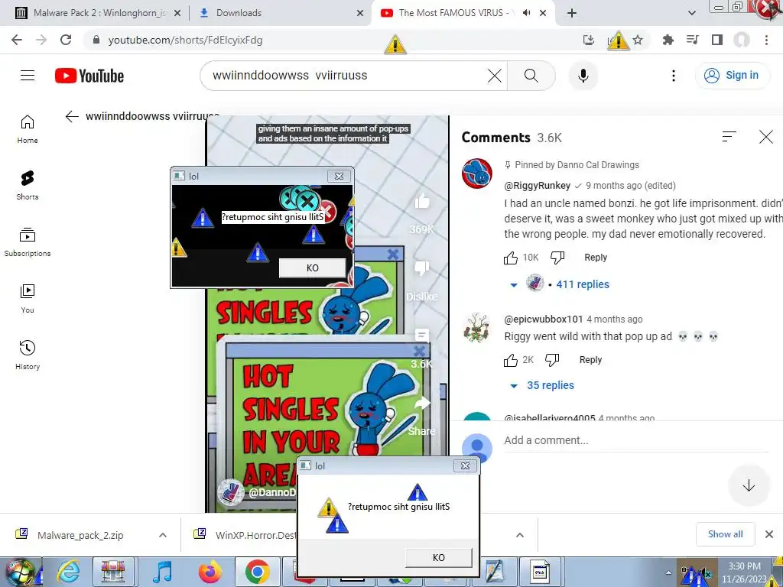The image size is (783, 587).
Task: Clear search text with the X icon
Action: [x=495, y=76]
